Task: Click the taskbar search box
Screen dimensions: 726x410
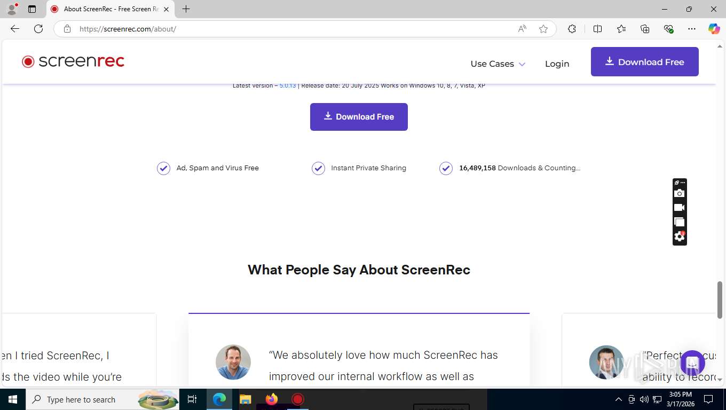Action: pyautogui.click(x=102, y=399)
